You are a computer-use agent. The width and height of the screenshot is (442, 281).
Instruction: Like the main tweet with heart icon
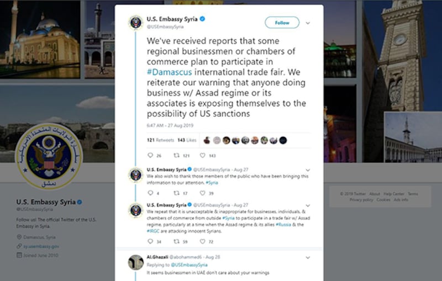click(x=202, y=155)
